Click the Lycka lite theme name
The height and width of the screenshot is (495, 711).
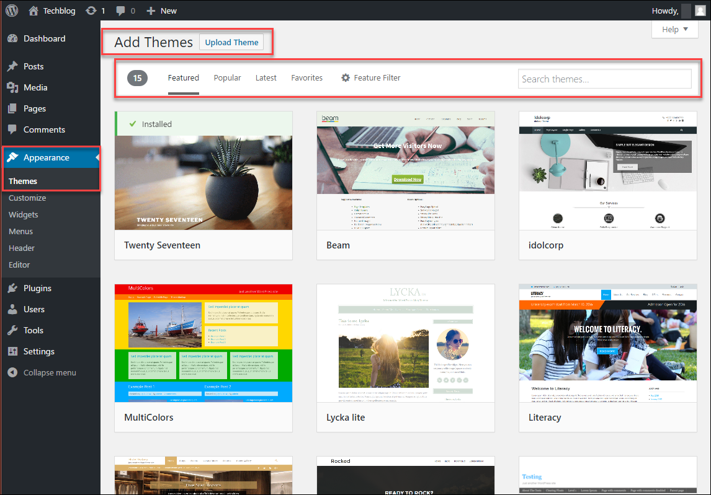click(x=346, y=417)
